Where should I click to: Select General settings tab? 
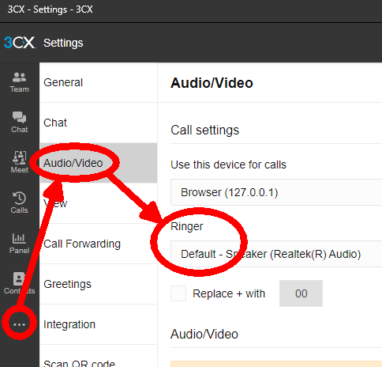coord(99,82)
